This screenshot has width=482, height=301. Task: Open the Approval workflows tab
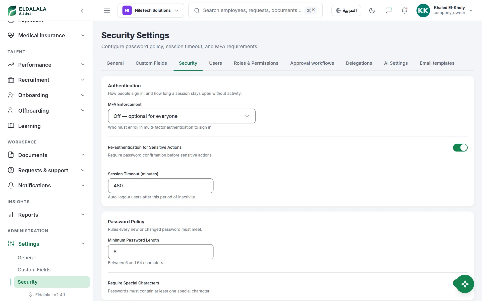pos(312,63)
